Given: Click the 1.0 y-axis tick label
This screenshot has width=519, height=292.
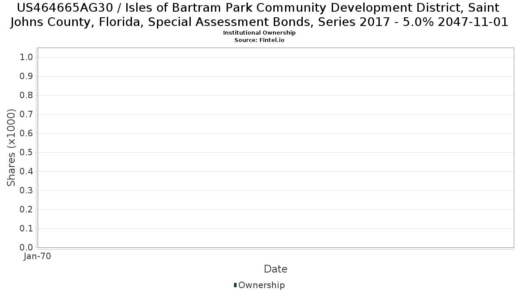Looking at the screenshot, I should click(x=26, y=58).
